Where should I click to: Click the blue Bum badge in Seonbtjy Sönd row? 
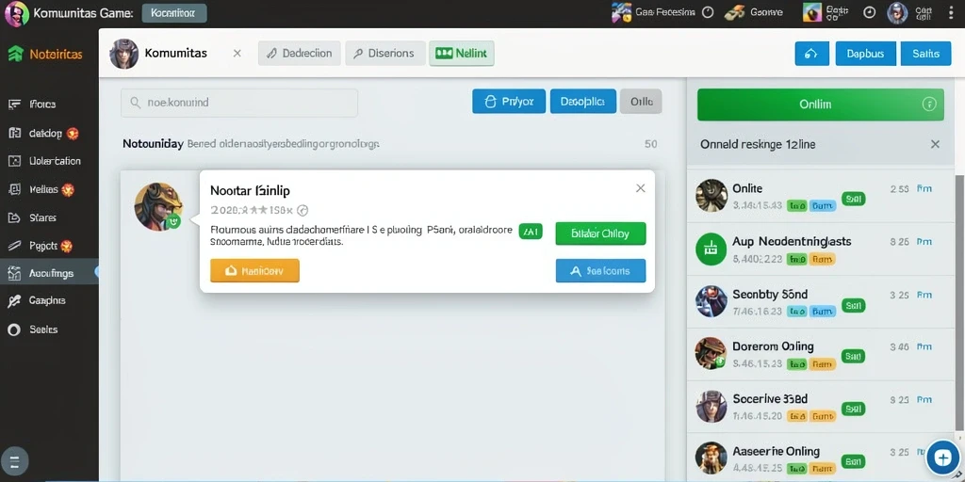[823, 312]
